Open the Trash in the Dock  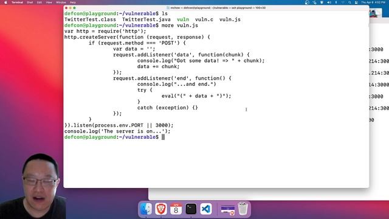[243, 209]
